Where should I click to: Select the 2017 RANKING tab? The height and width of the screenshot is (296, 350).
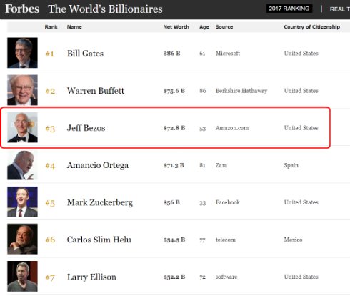click(289, 9)
